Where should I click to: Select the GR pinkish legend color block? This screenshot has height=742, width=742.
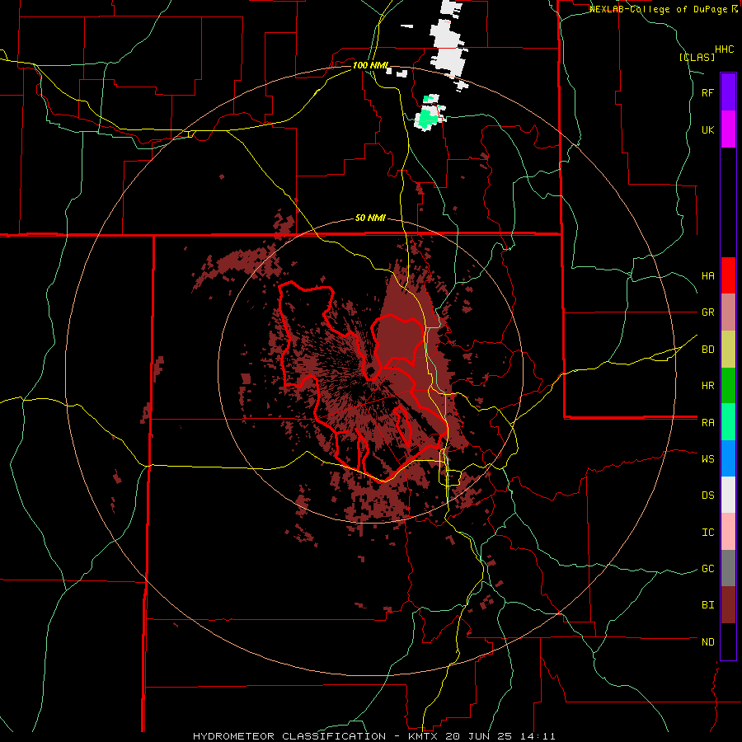pyautogui.click(x=728, y=312)
